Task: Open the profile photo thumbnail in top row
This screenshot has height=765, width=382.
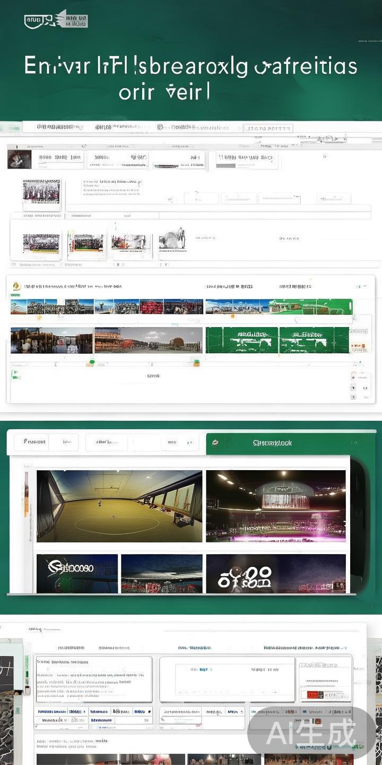Action: (19, 159)
